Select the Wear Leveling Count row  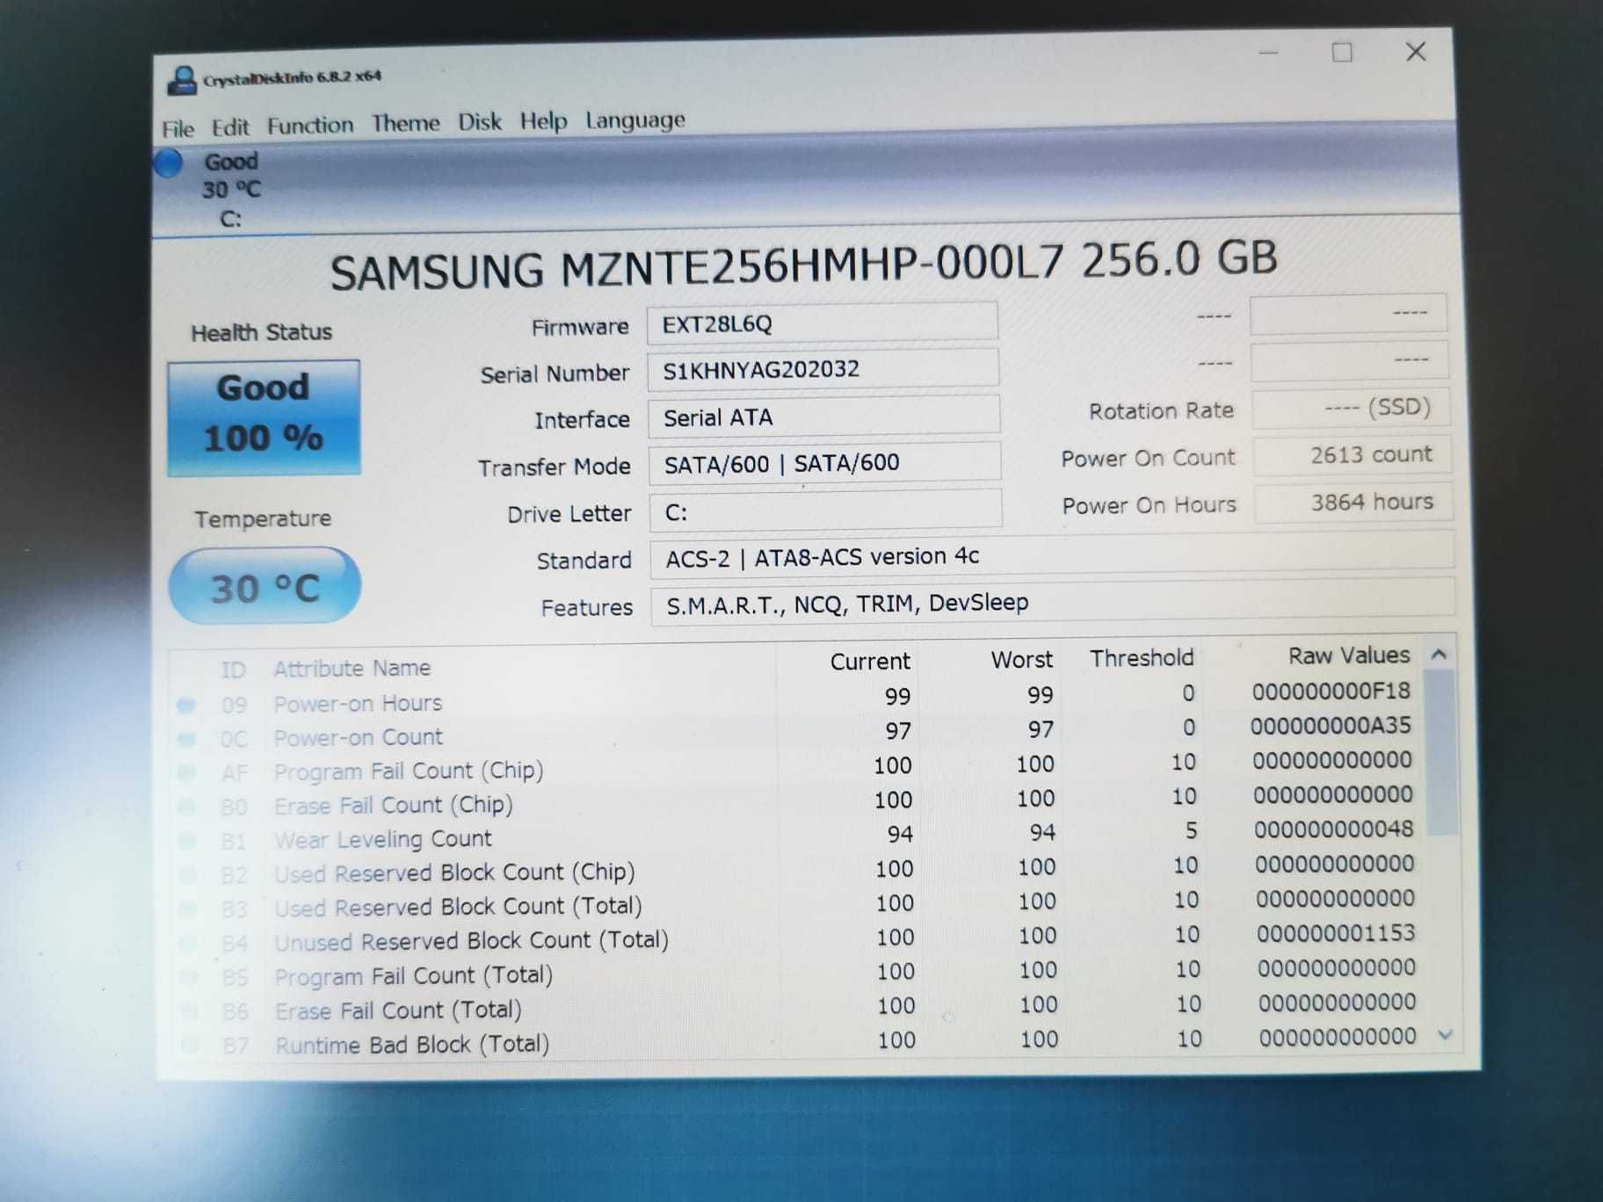pyautogui.click(x=797, y=835)
